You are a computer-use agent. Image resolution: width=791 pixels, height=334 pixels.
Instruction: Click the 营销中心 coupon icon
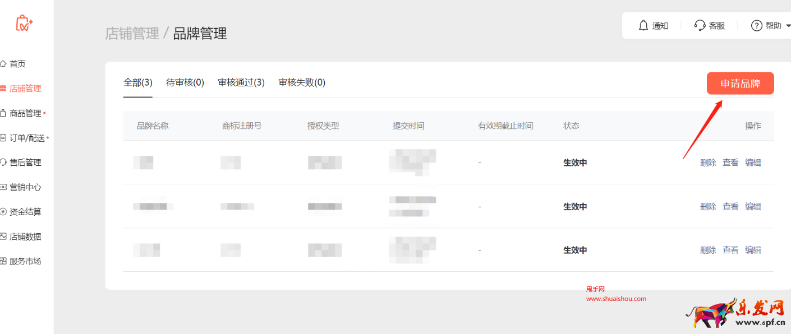[x=3, y=187]
